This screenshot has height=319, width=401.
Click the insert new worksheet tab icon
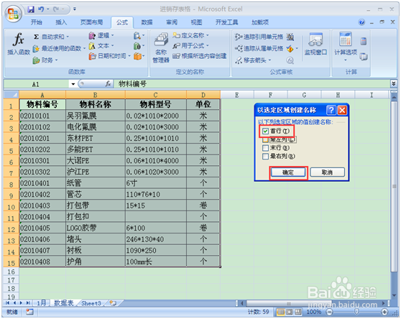click(113, 303)
